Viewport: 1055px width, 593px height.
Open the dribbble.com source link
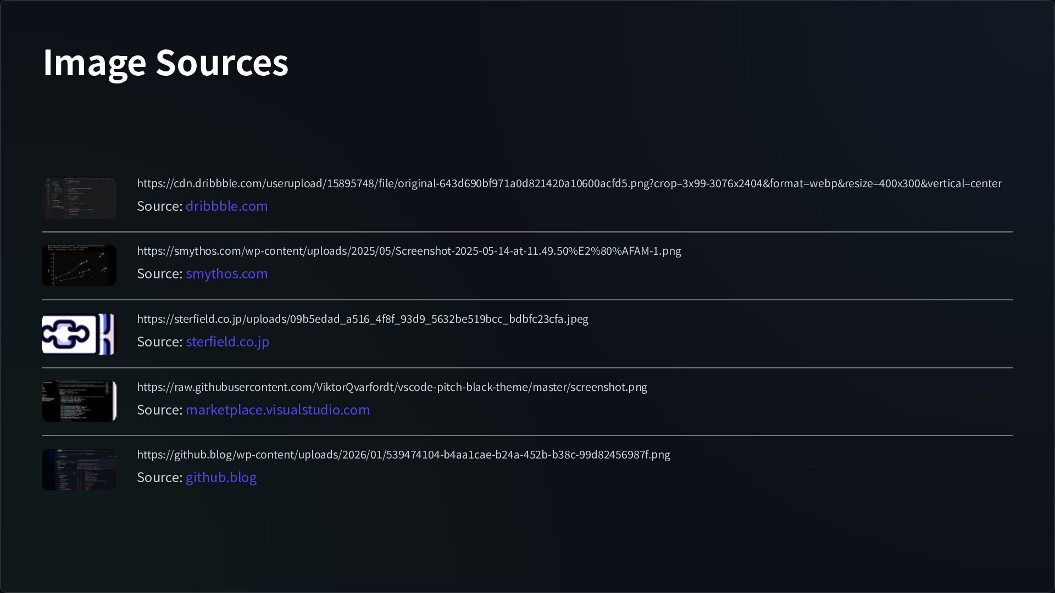pos(226,206)
